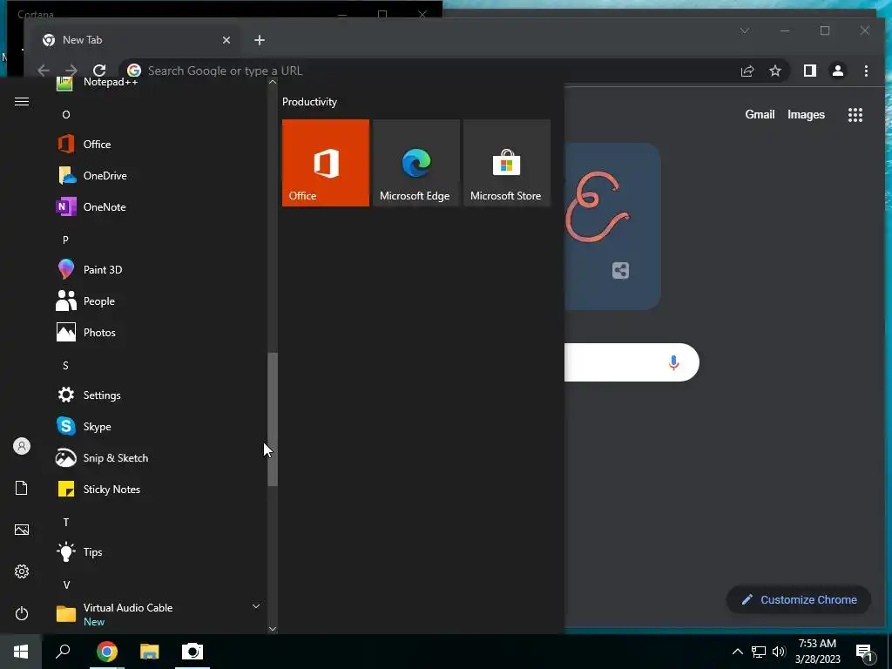Open OneNote in the app list
892x669 pixels.
(x=159, y=207)
